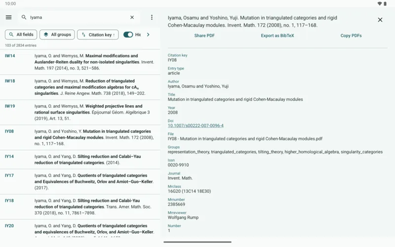The image size is (395, 247).
Task: Tap the bottom navigation gesture handle
Action: pyautogui.click(x=197, y=242)
